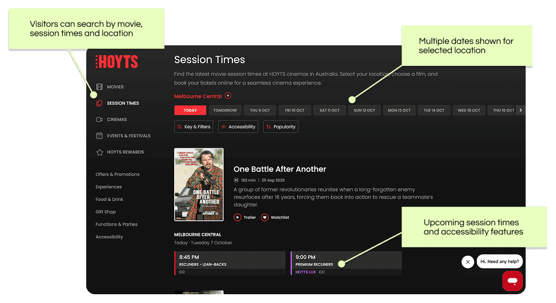Image resolution: width=556 pixels, height=303 pixels.
Task: Dismiss the 'Need any help?' chat prompt
Action: click(468, 262)
